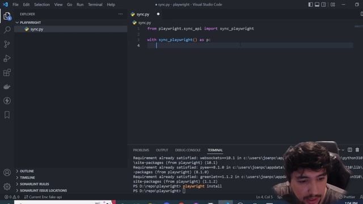Viewport: 363px width, 204px height.
Task: Click line 1 import statement in editor
Action: tap(200, 29)
